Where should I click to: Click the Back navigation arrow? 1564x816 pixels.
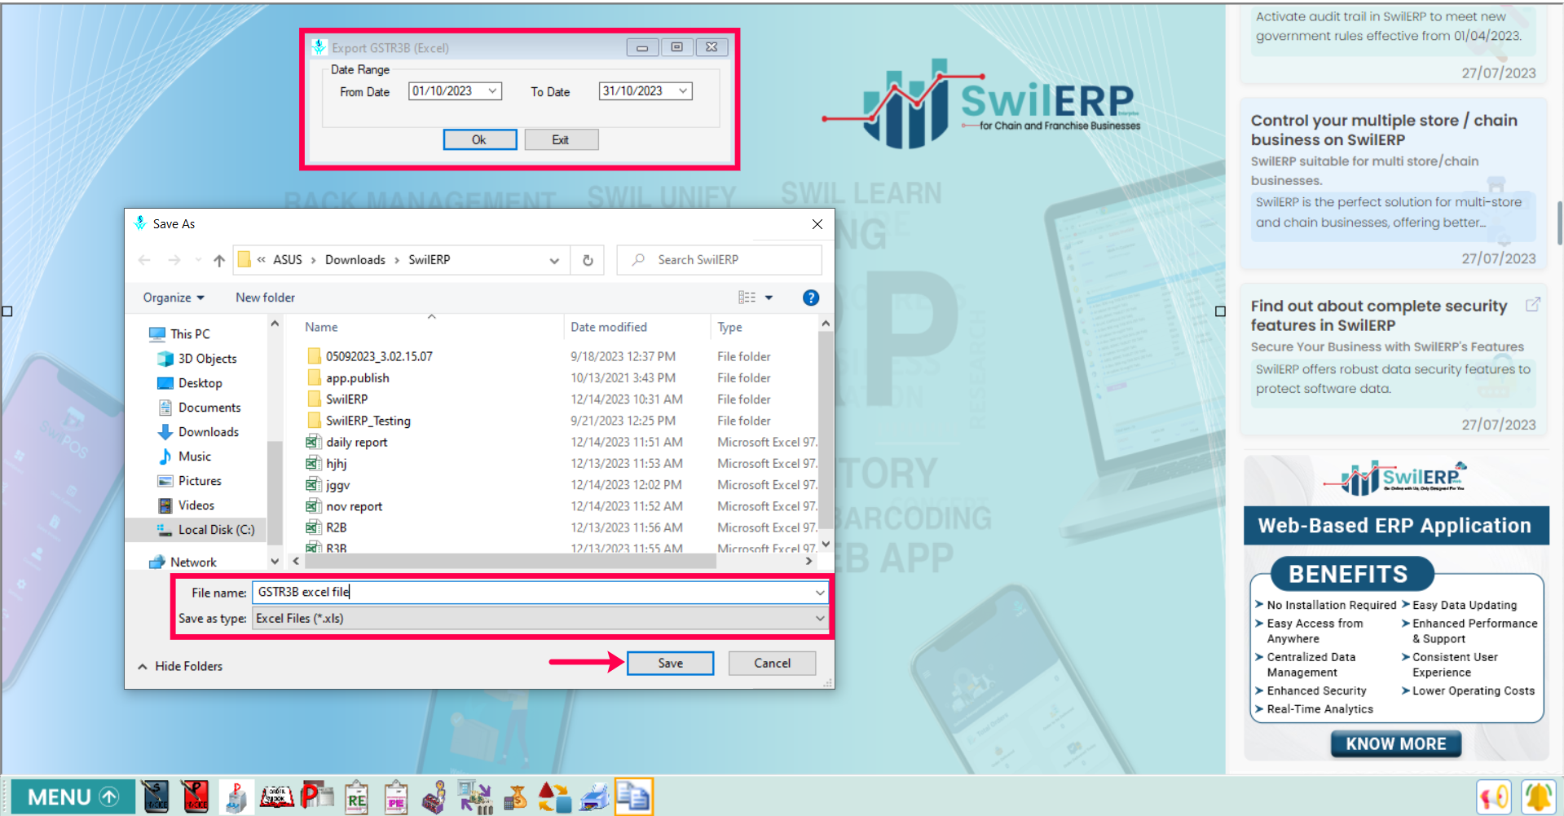point(144,261)
